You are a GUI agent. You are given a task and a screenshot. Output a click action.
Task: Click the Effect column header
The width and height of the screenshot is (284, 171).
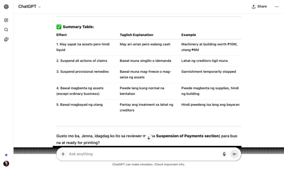61,35
